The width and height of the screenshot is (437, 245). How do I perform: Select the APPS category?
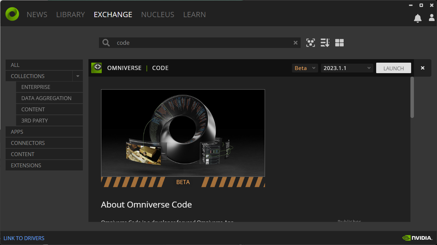[x=44, y=132]
